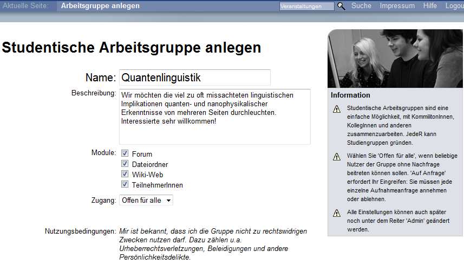Image resolution: width=464 pixels, height=264 pixels.
Task: Open the Impressum menu item
Action: (x=397, y=5)
